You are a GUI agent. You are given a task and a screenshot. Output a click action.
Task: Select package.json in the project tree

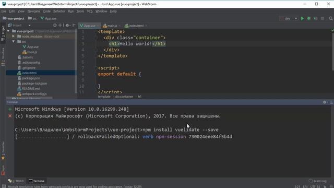pyautogui.click(x=29, y=78)
